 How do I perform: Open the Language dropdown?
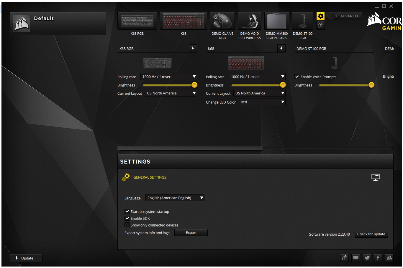point(175,198)
